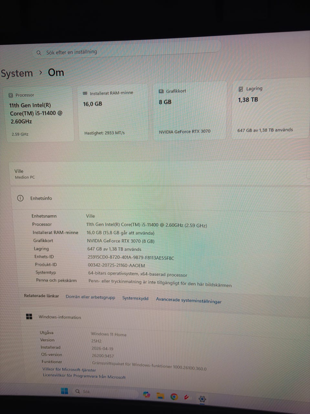Click the Enhetsinfo info circle icon
Viewport: 310px width, 414px height.
20,198
